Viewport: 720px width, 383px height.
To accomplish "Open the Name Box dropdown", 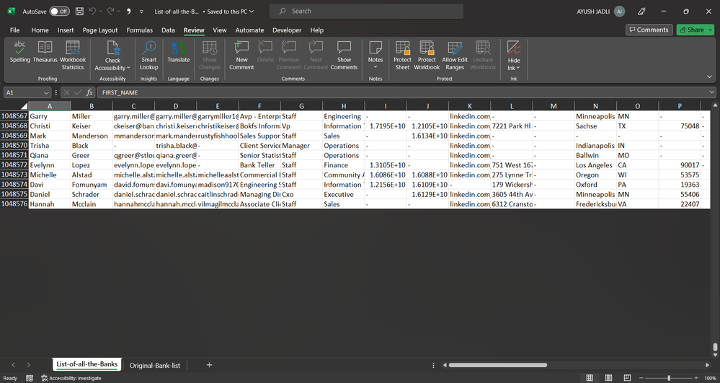I will pos(46,93).
